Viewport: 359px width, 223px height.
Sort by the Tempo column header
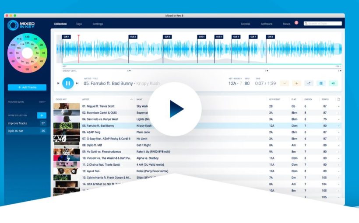325,99
